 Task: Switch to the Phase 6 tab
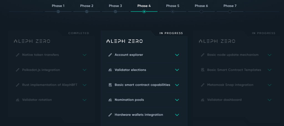[x=201, y=6]
